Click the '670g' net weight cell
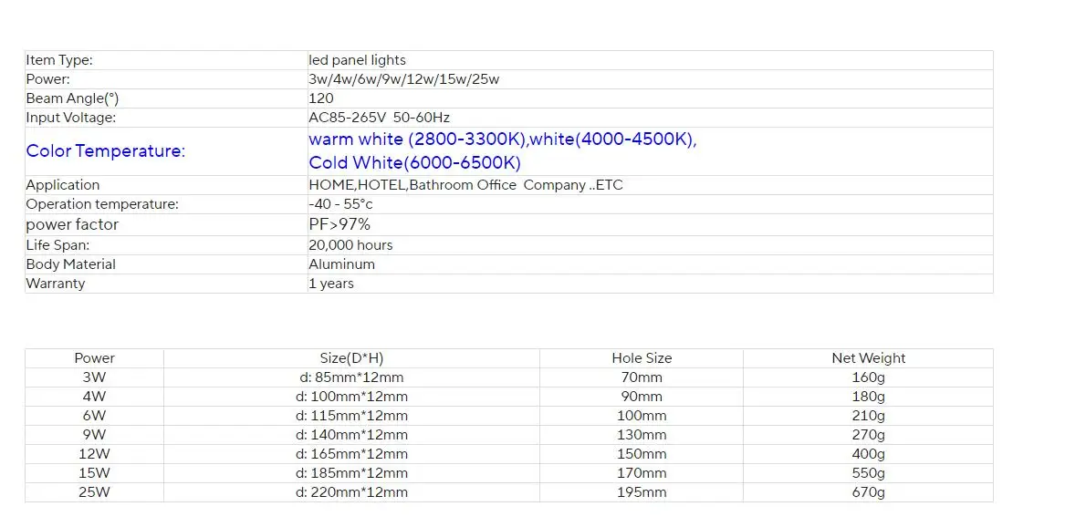The height and width of the screenshot is (527, 1086). click(868, 492)
